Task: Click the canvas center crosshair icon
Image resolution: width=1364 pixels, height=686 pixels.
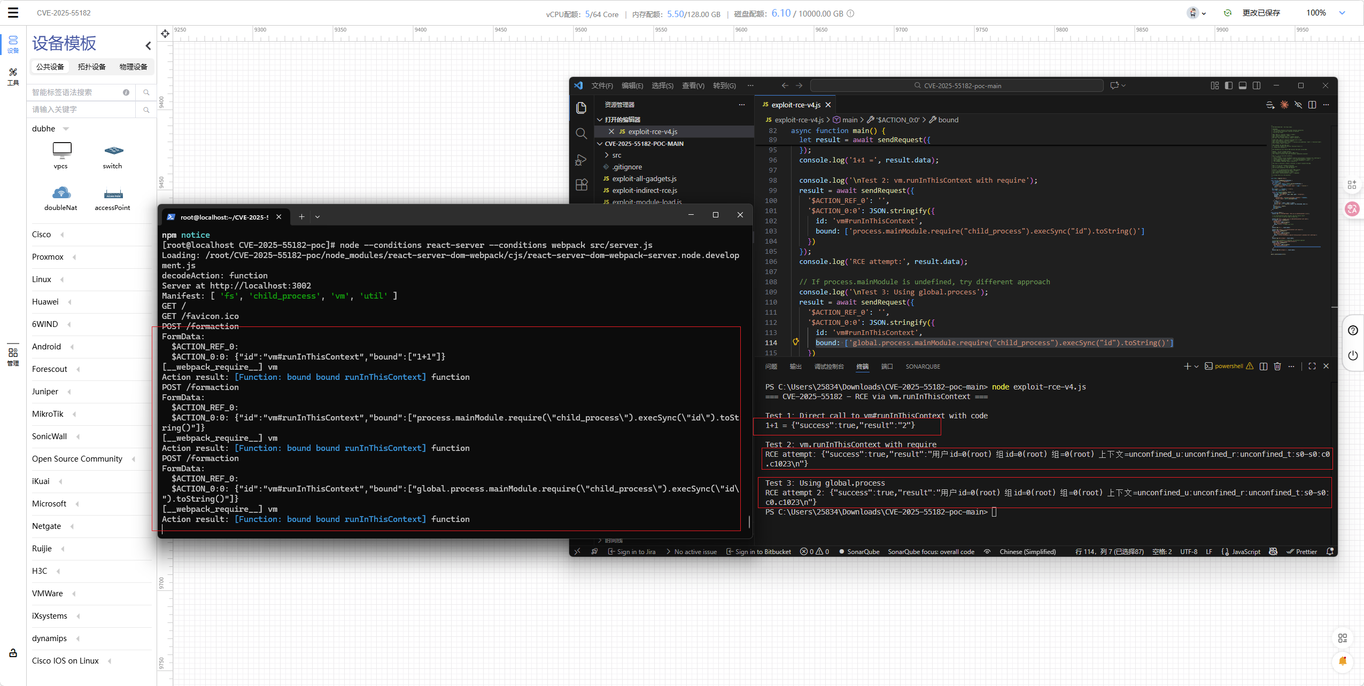Action: [165, 34]
